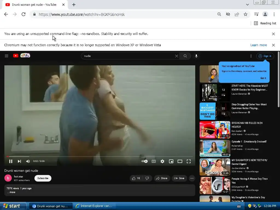Run search with magnifier button
The width and height of the screenshot is (280, 210).
pyautogui.click(x=185, y=56)
